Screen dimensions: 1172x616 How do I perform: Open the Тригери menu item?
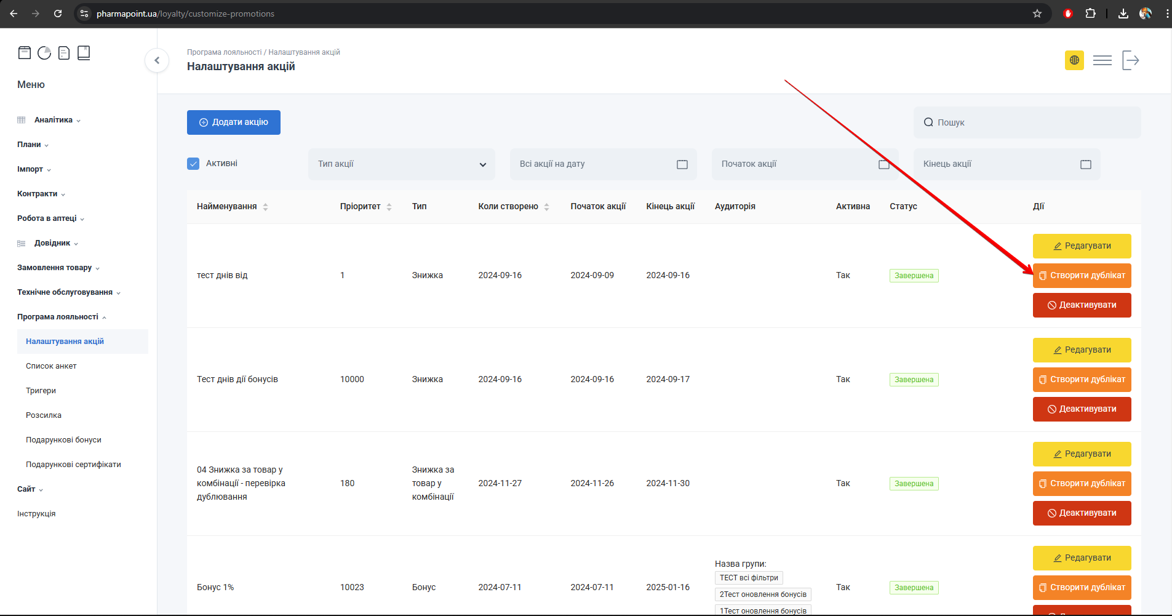pos(41,391)
